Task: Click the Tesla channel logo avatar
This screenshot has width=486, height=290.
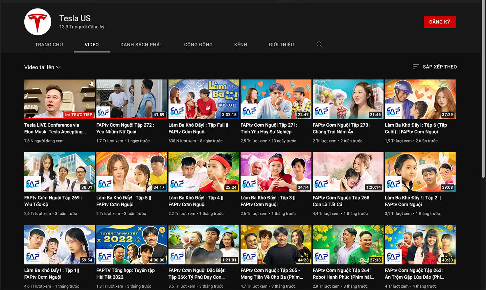Action: pyautogui.click(x=38, y=22)
